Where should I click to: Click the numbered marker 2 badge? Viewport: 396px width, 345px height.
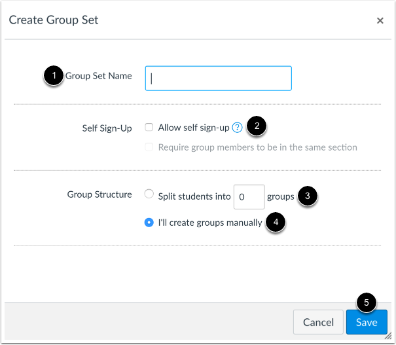coord(257,126)
